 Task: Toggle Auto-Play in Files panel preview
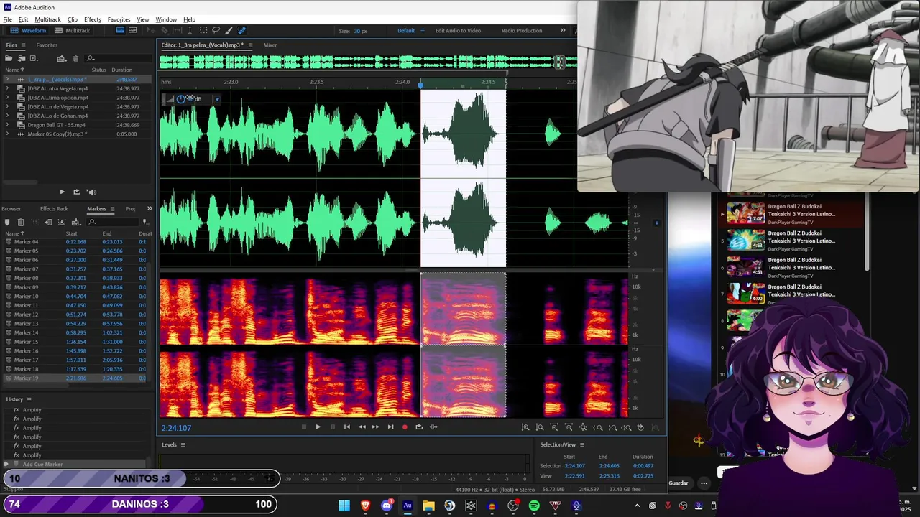coord(91,192)
